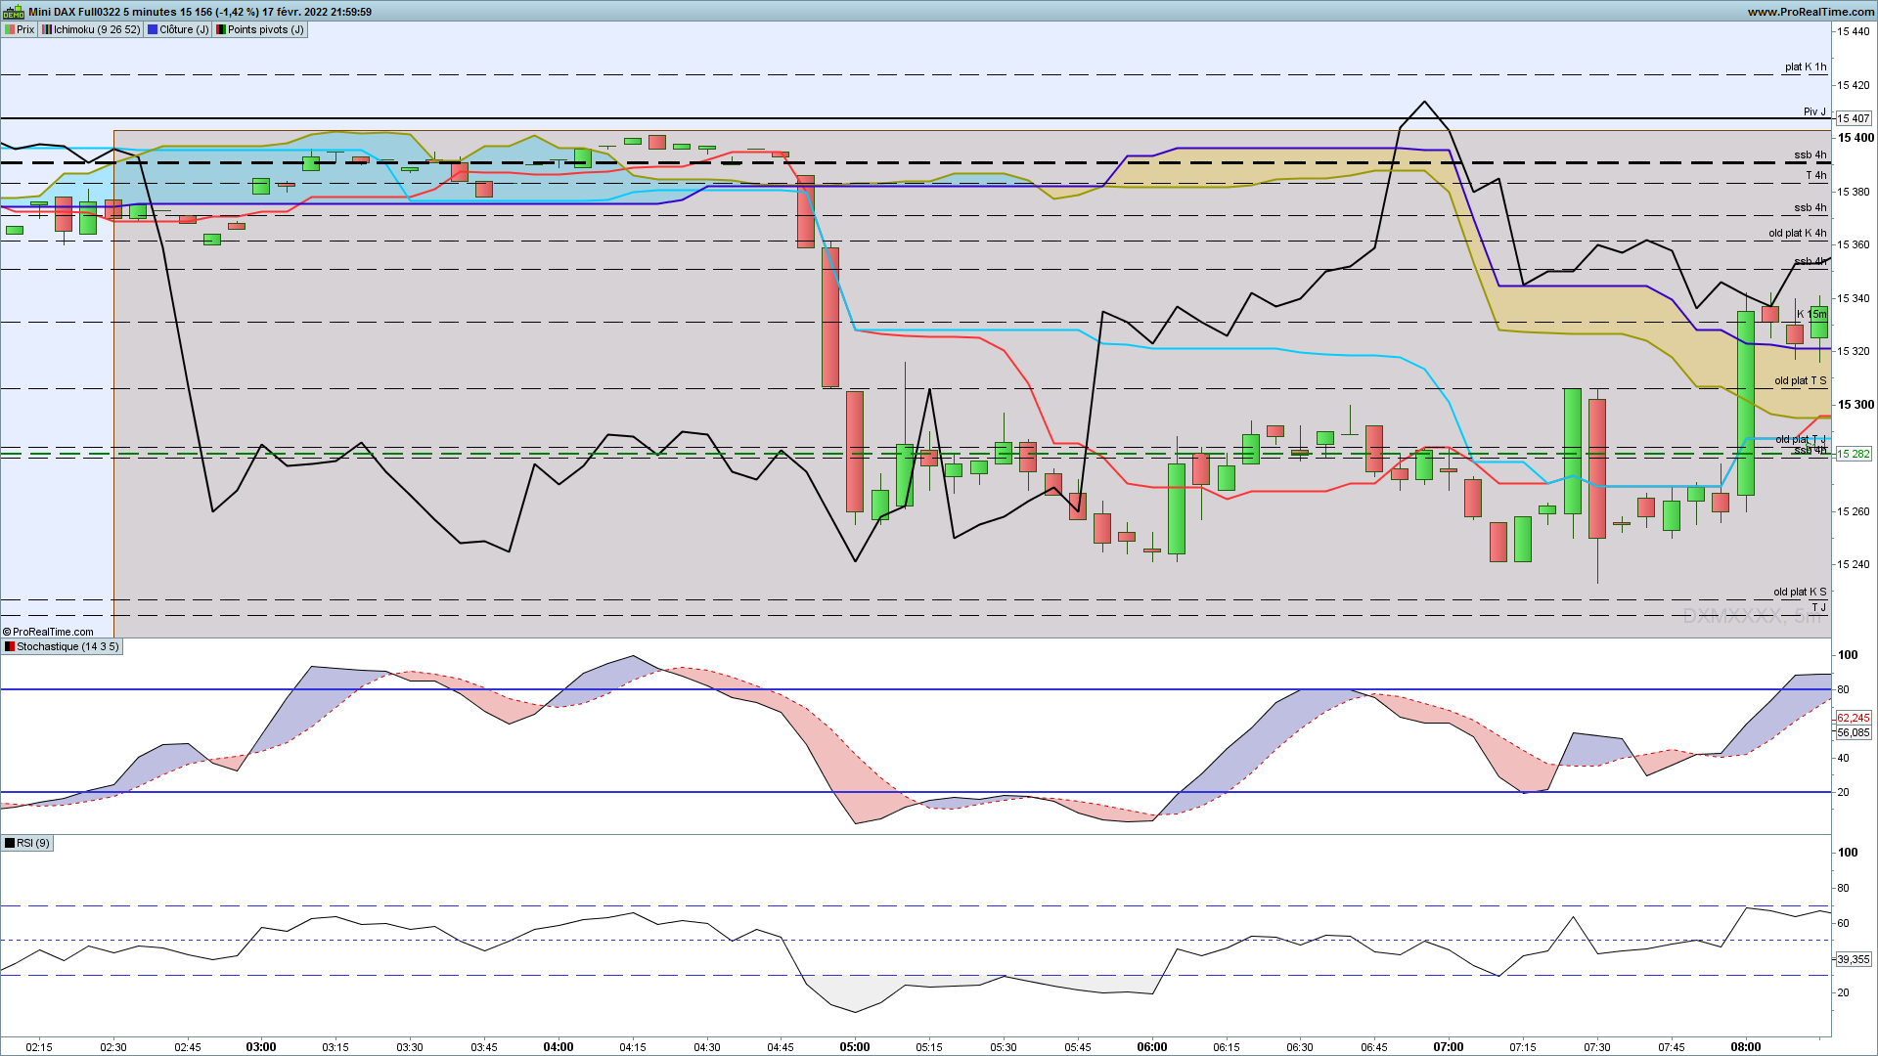This screenshot has width=1878, height=1056.
Task: Click the 06:00 time axis marker
Action: [1152, 1046]
